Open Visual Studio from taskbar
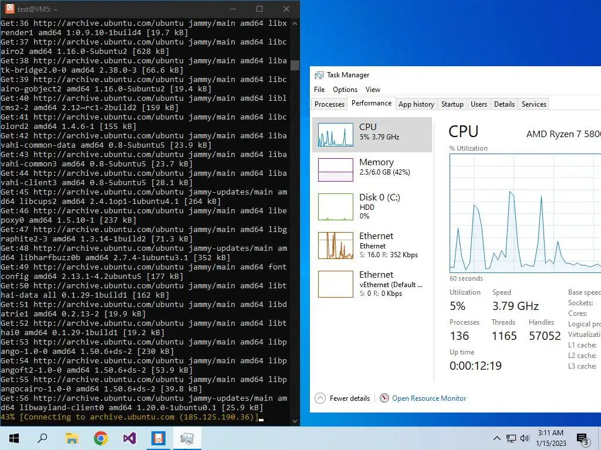The width and height of the screenshot is (601, 450). pyautogui.click(x=129, y=438)
